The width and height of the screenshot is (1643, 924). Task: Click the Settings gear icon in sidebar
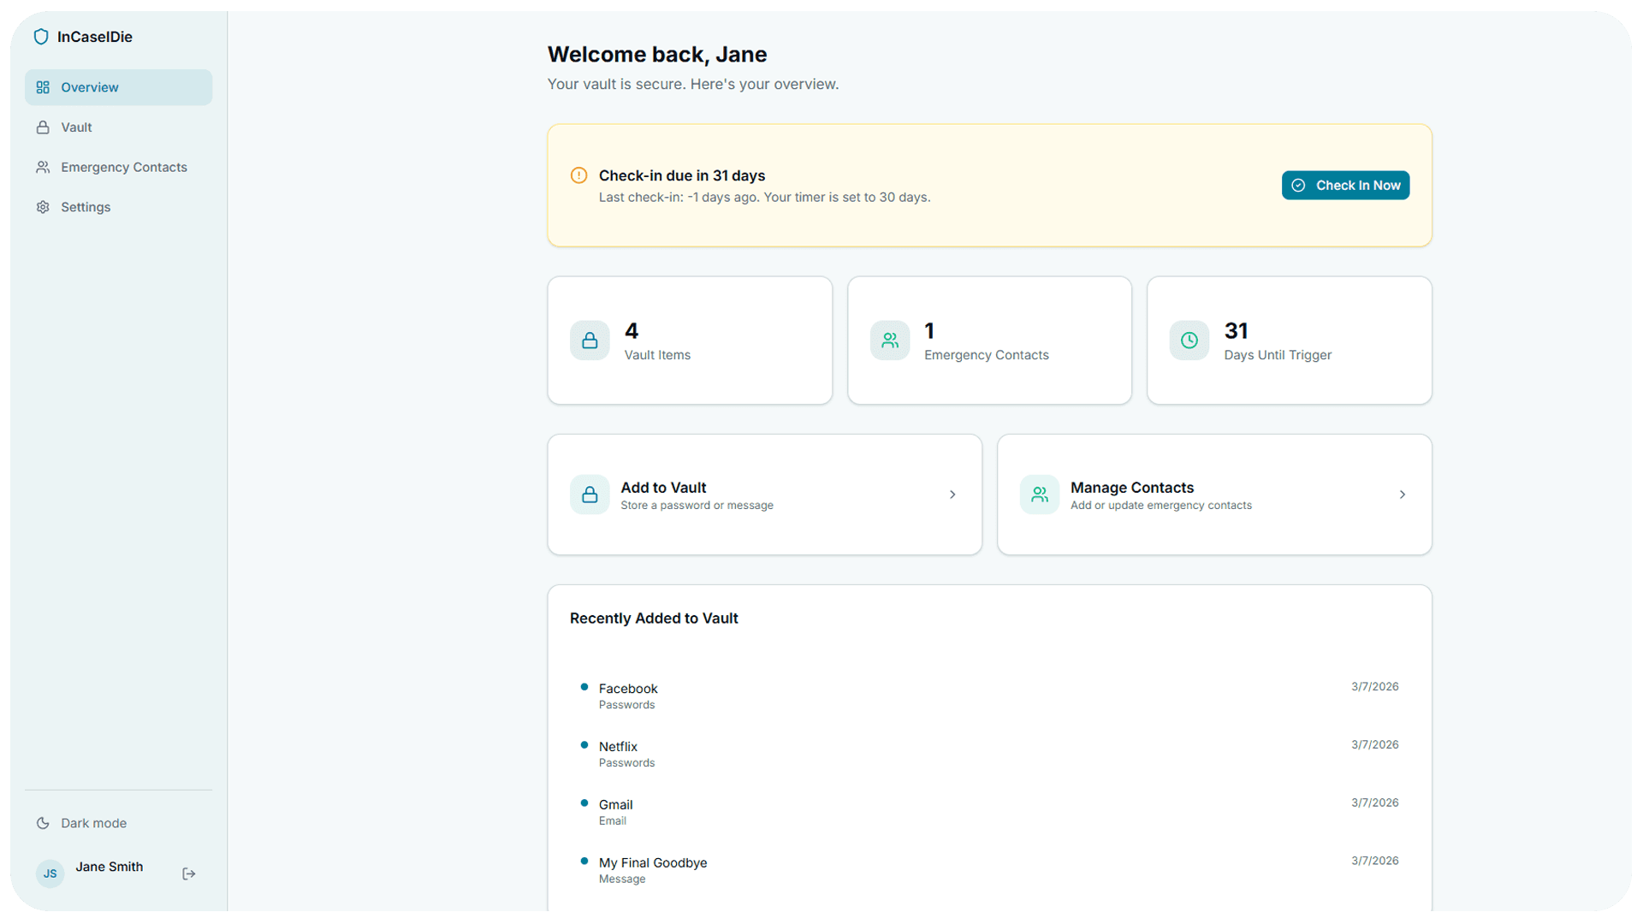[x=43, y=207]
